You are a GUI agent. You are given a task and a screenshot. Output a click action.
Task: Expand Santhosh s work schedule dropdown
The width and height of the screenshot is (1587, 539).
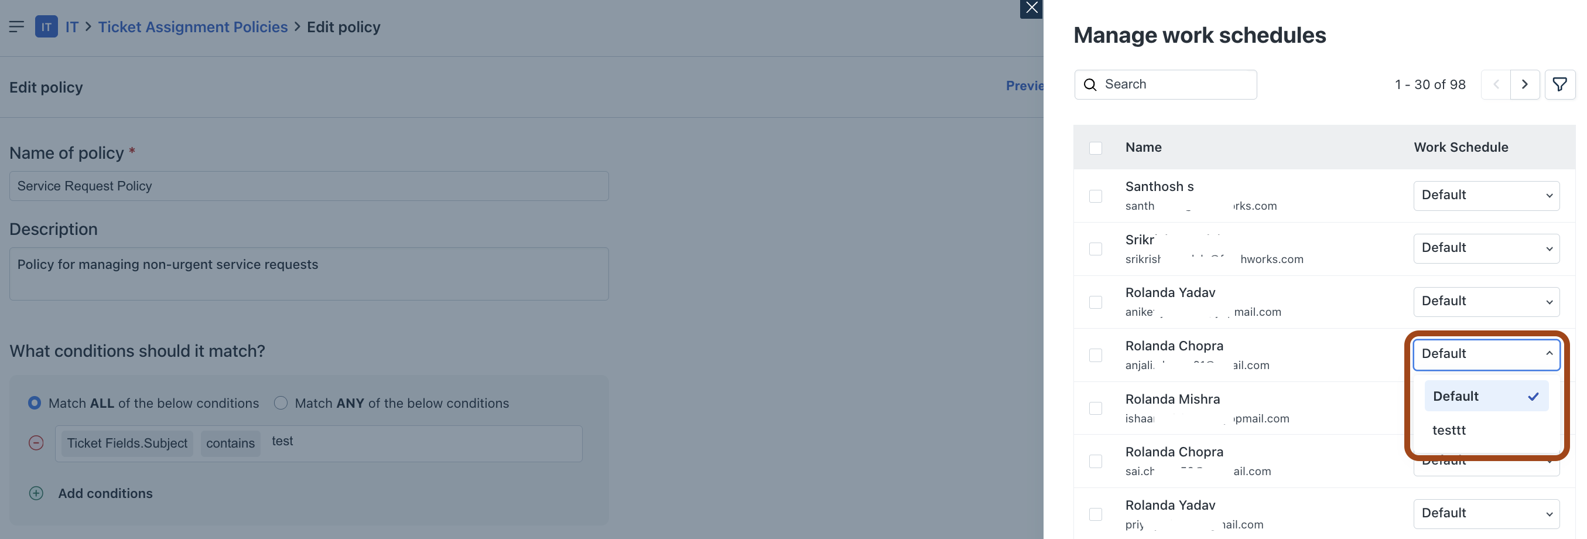tap(1486, 195)
